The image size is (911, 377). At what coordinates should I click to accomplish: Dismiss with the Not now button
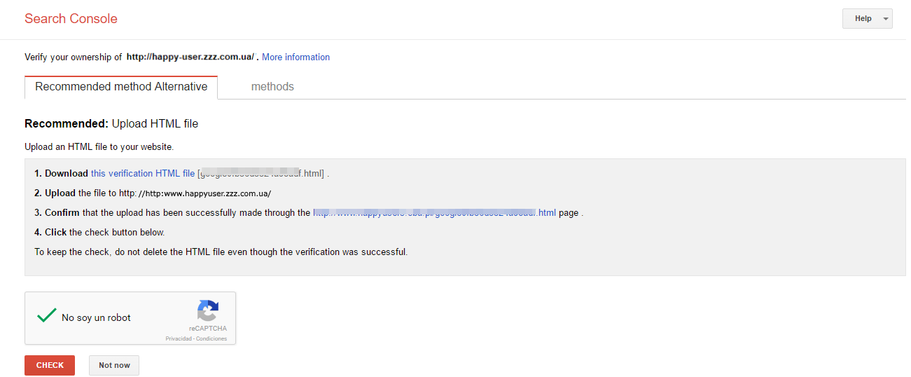(x=114, y=365)
